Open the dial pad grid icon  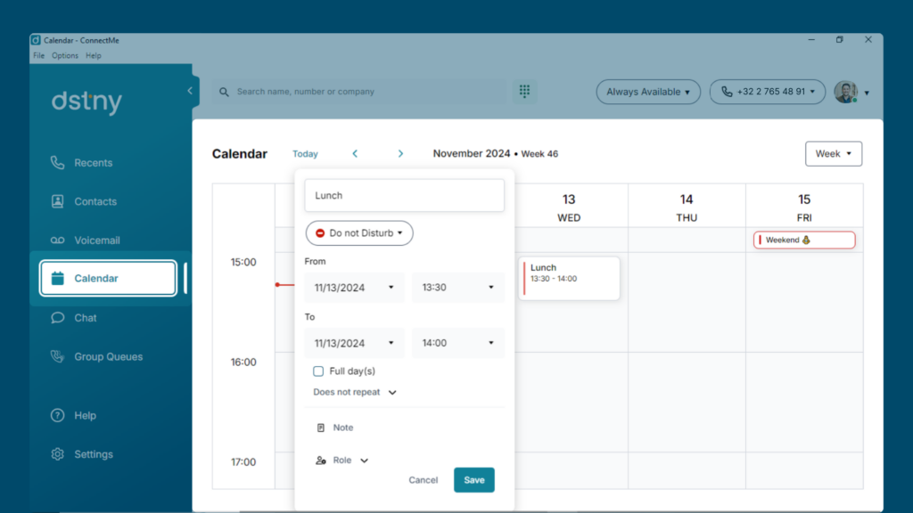click(524, 92)
